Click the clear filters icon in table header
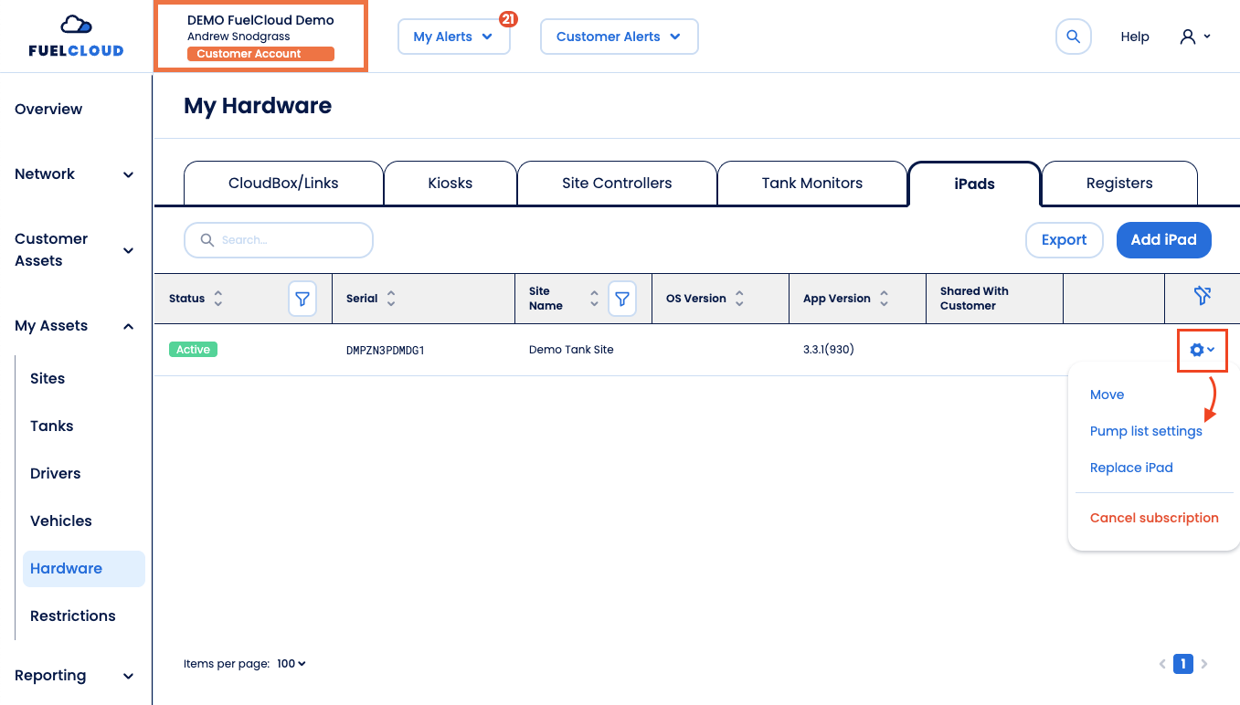 point(1202,295)
